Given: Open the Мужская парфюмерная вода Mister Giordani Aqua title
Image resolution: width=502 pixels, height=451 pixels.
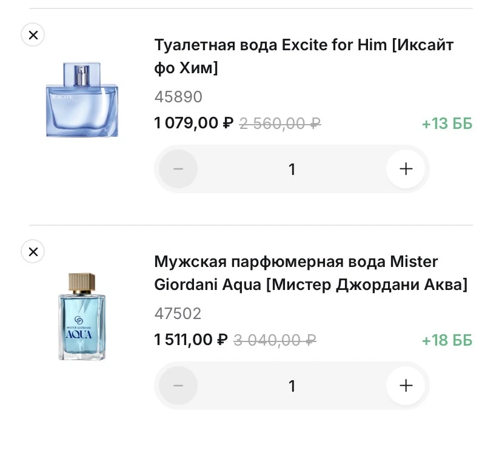Looking at the screenshot, I should point(310,273).
